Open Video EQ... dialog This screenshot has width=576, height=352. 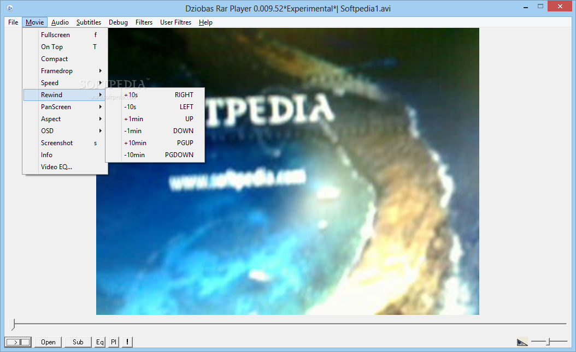(66, 167)
